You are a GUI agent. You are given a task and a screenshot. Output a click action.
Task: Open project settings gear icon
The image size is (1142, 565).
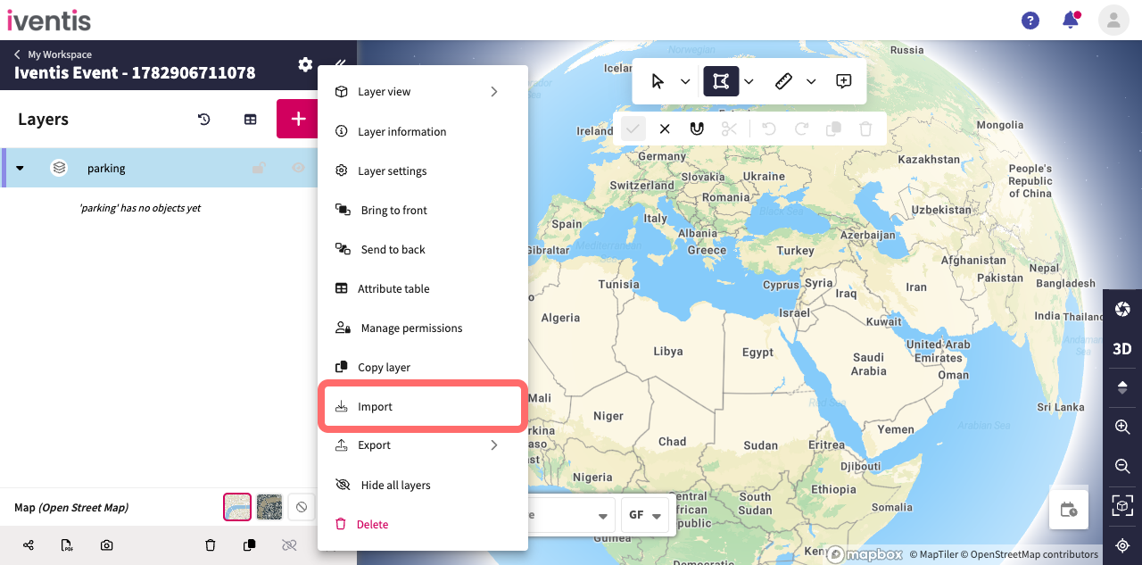(305, 64)
